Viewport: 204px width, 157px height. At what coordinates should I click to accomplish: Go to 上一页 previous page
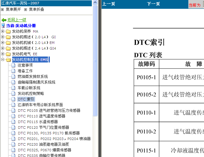(x=108, y=4)
